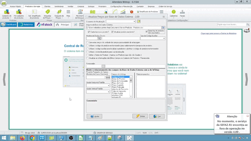Click the Sair button
The height and width of the screenshot is (141, 251).
157,116
